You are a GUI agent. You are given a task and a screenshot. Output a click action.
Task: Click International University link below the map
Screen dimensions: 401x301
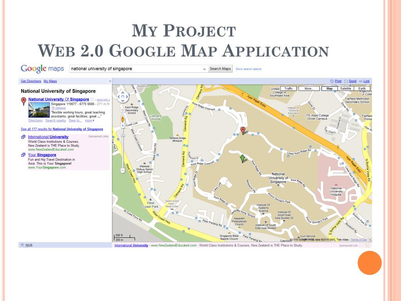131,245
